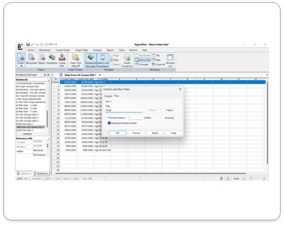Expand the Insert into Office dropdown
The width and height of the screenshot is (284, 225).
[x=79, y=66]
